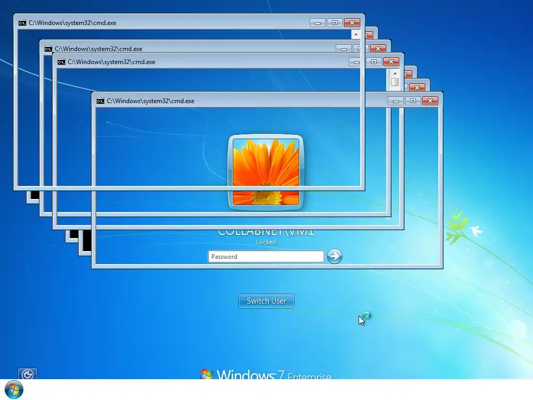Click the cmd icon of the window framing the Password field
This screenshot has width=533, height=400.
pos(100,101)
